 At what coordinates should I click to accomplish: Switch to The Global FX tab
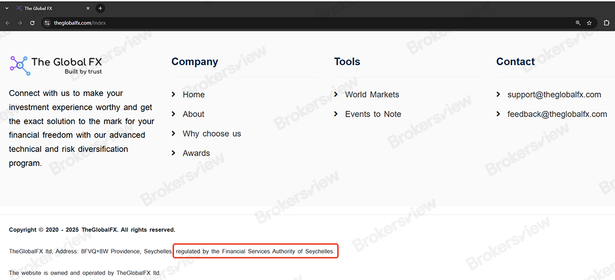49,8
